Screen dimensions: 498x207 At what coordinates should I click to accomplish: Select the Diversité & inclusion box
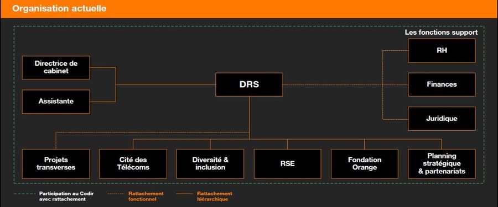tap(210, 163)
